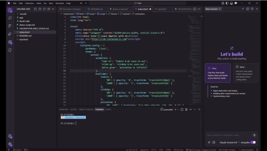This screenshot has height=151, width=267.
Task: Collapse all folders in Explorer
Action: [48, 9]
